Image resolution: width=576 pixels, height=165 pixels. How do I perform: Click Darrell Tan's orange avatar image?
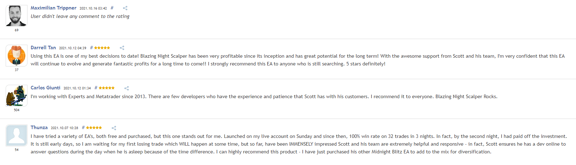(17, 56)
